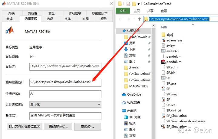Switch to the 常规 tab
Viewport: 218px width, 139px height.
9,19
